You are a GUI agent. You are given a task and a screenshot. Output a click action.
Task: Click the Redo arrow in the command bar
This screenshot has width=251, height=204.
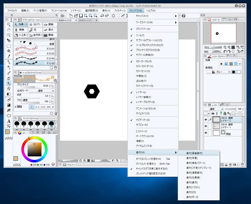(x=107, y=16)
